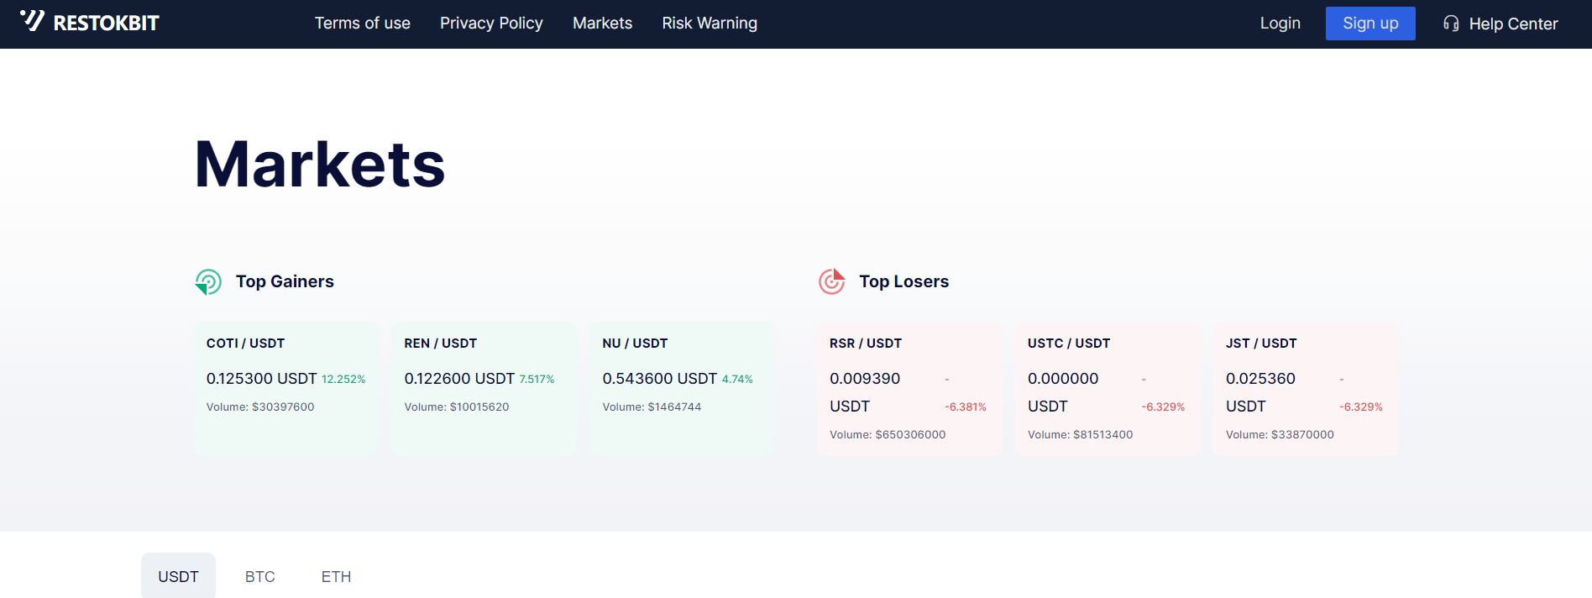Open the Risk Warning page
Screen dimensions: 1592x598
tap(710, 24)
